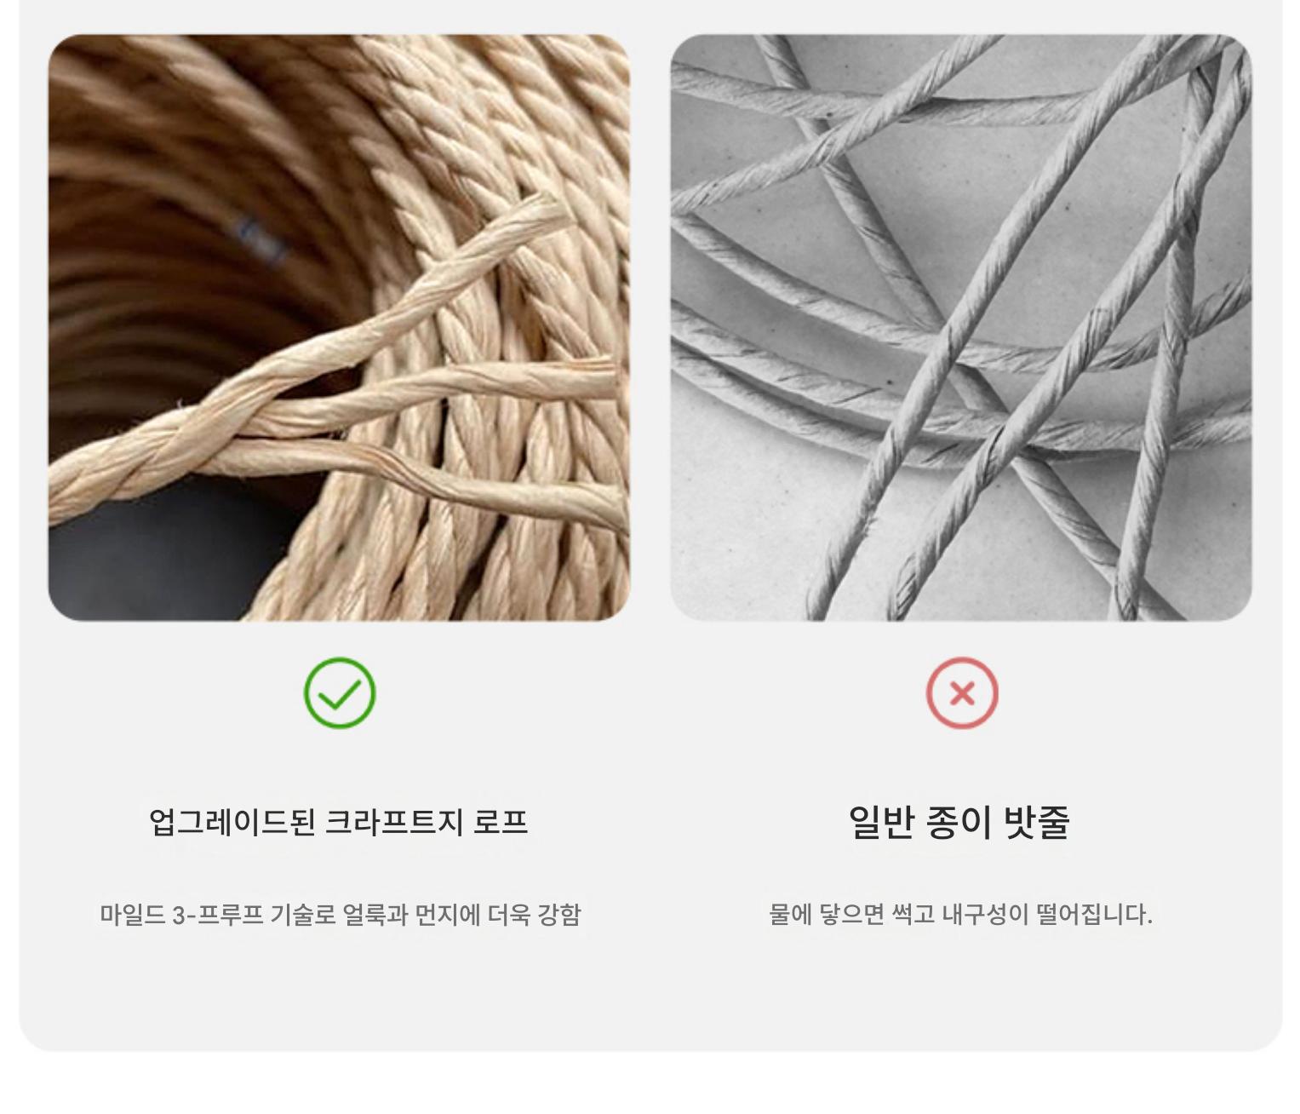Image resolution: width=1300 pixels, height=1114 pixels.
Task: Click the description starting with 마일드 3-프루프
Action: (340, 915)
